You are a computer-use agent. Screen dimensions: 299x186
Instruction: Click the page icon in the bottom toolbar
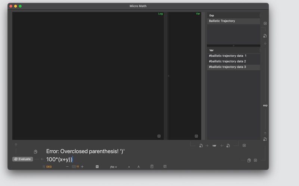(152, 166)
